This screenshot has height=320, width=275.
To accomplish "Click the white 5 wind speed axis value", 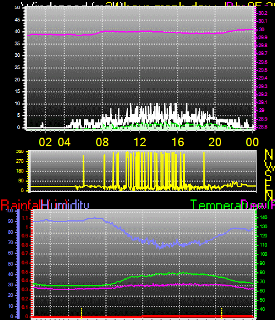I will point(18,116).
